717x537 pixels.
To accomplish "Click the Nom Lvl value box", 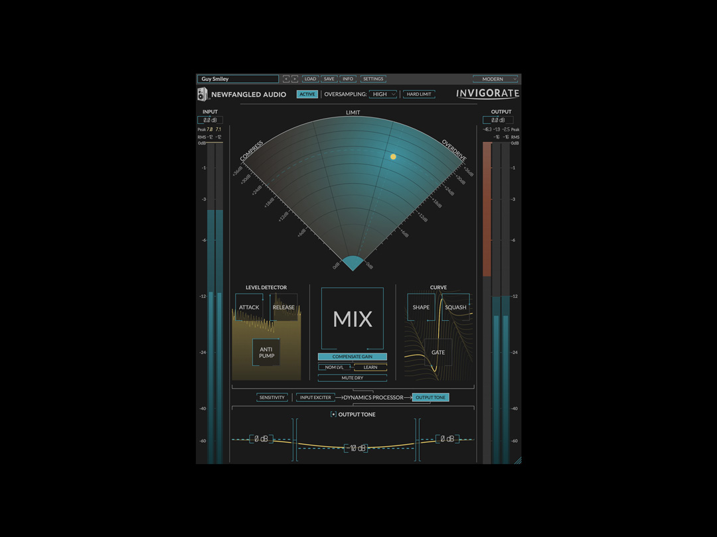I will point(334,367).
